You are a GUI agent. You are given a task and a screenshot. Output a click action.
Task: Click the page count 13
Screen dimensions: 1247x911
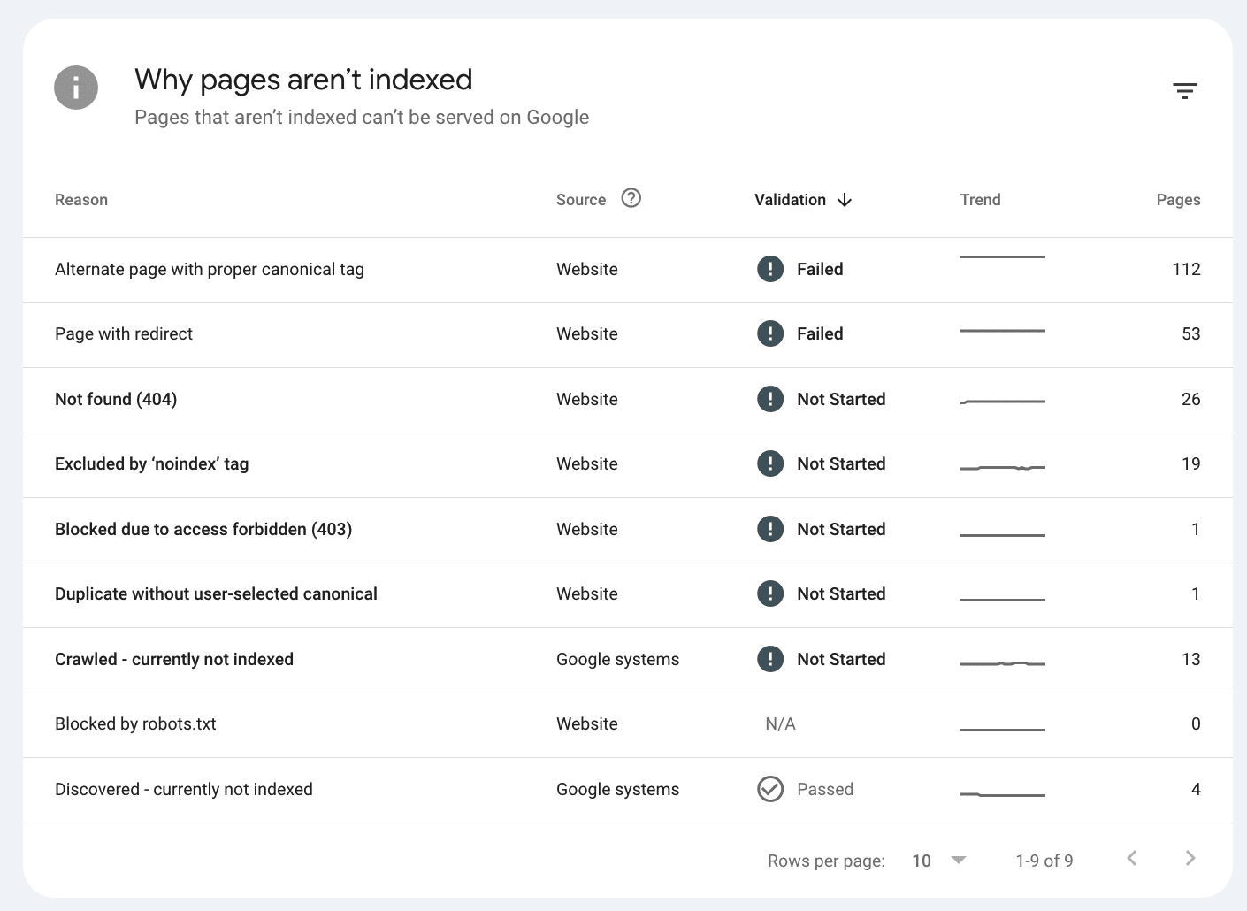tap(1191, 659)
